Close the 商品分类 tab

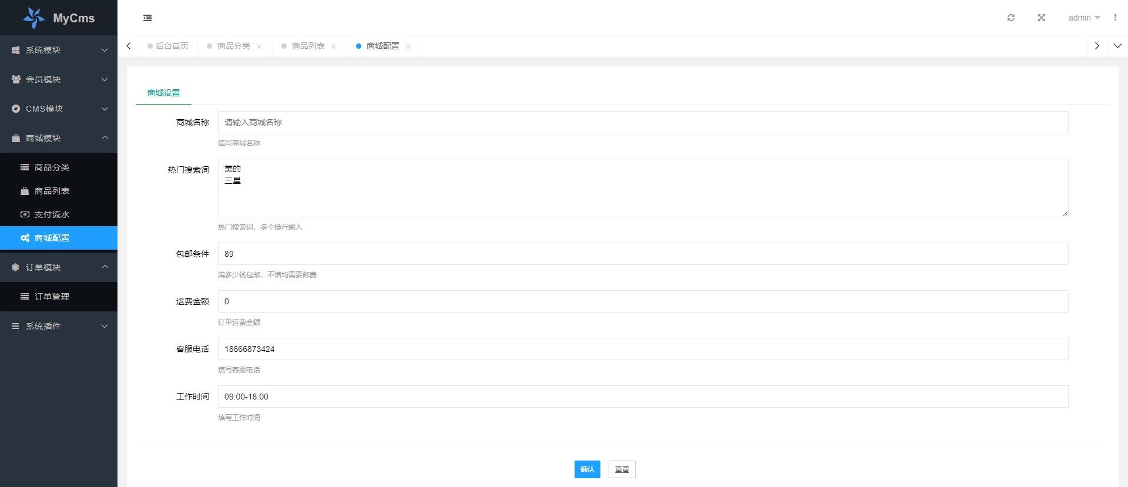[x=259, y=46]
